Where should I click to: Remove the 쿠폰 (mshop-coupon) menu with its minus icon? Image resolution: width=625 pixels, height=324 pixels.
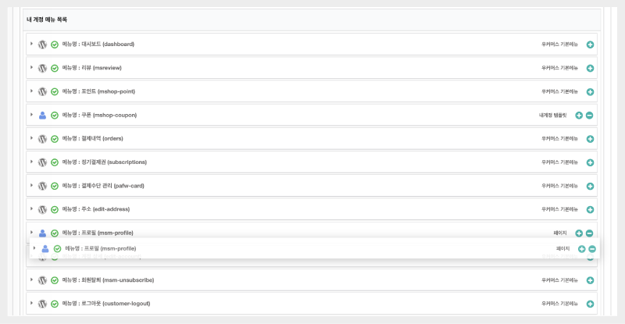coord(590,115)
